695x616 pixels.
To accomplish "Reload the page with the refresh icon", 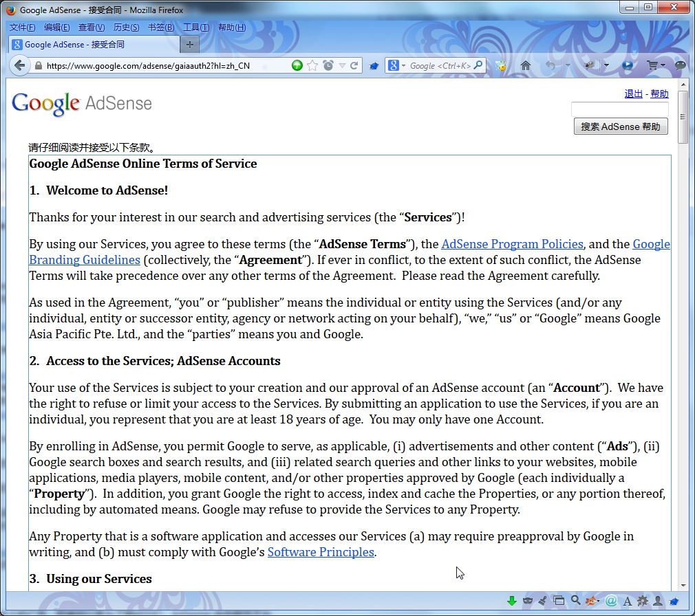I will [354, 65].
